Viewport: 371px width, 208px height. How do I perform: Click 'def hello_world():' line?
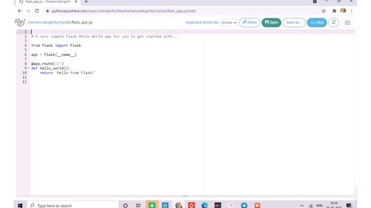tap(50, 68)
